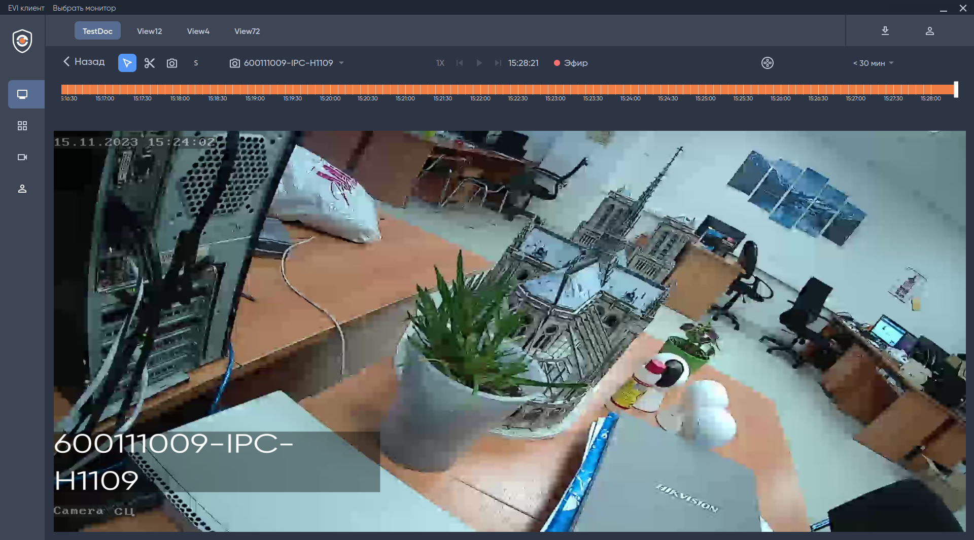
Task: Select the pointer cursor tool
Action: (127, 63)
